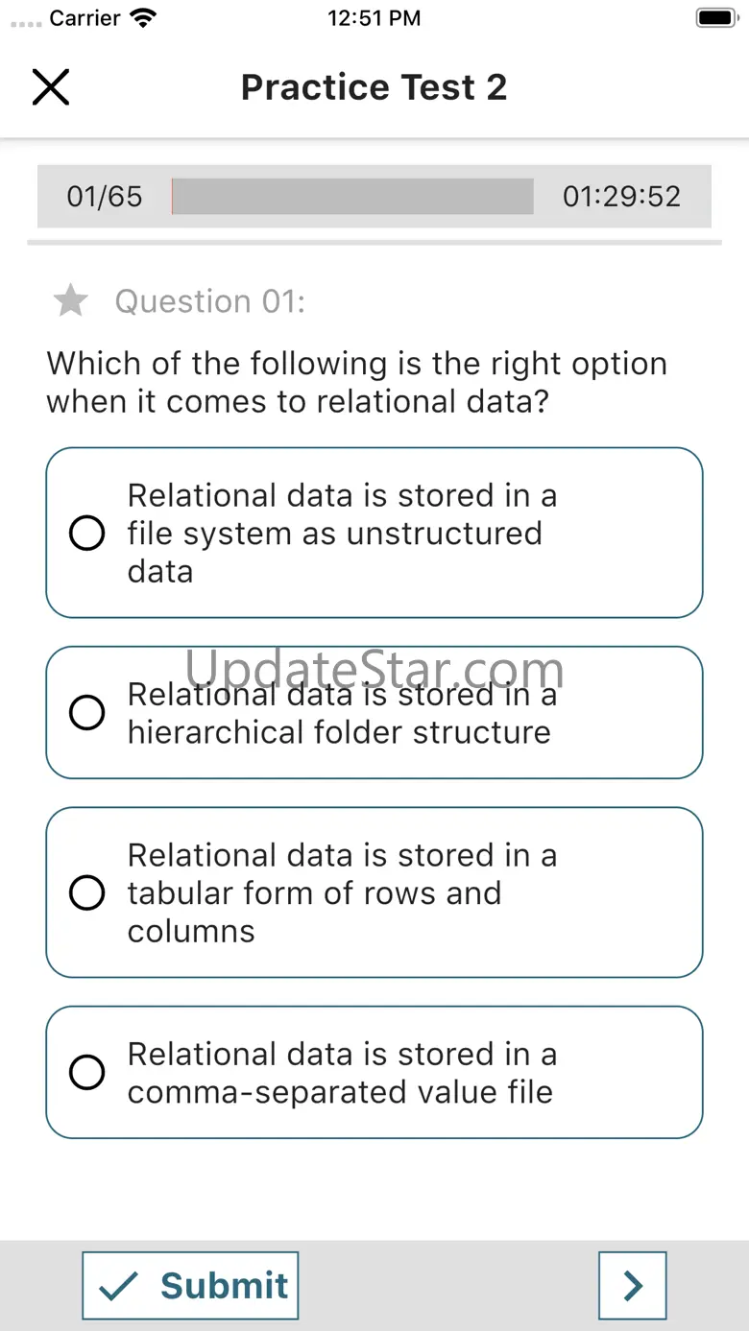Click the answer text "hierarchical folder structure"

pos(339,732)
